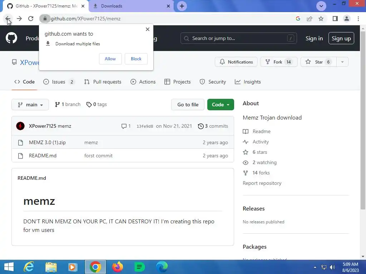This screenshot has width=366, height=274.
Task: Open the main branch dropdown
Action: (30, 105)
